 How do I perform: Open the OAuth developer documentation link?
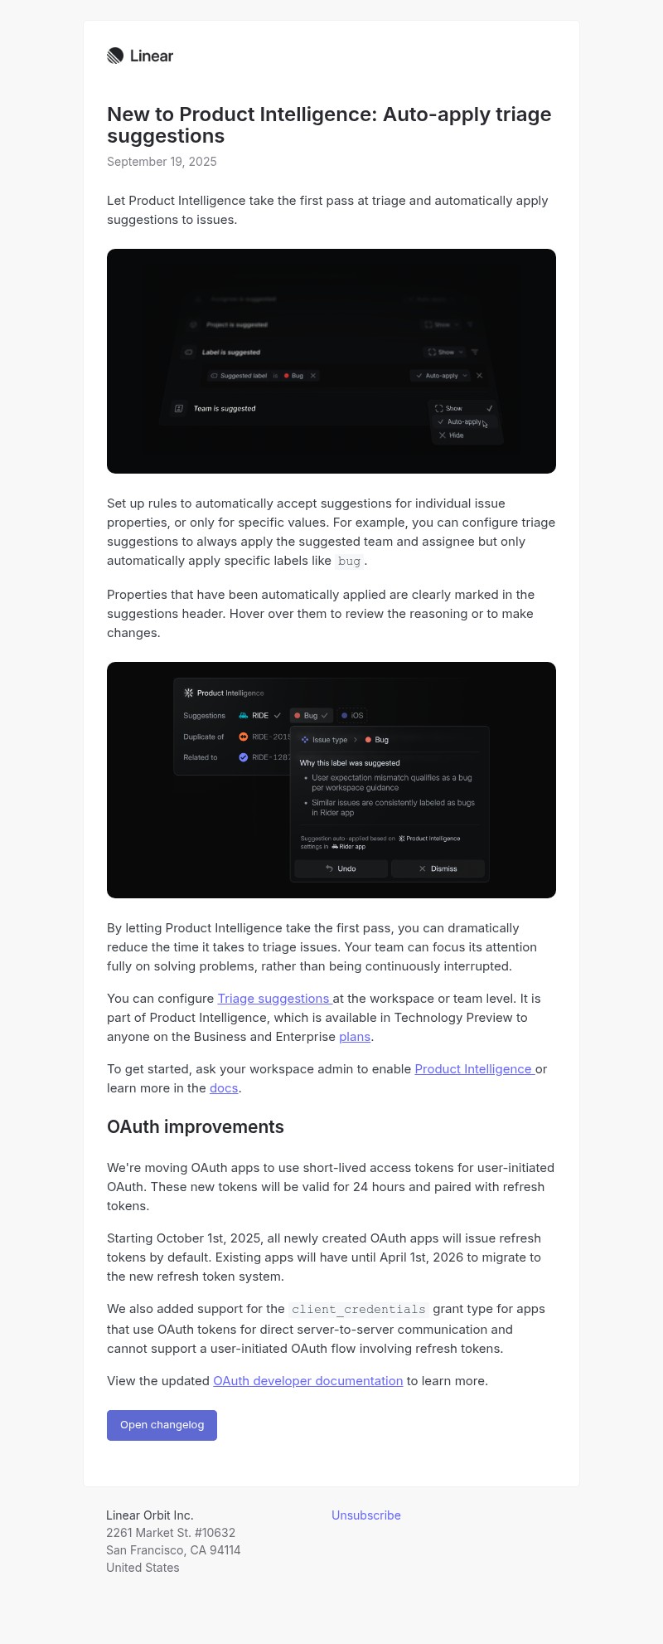point(307,1381)
